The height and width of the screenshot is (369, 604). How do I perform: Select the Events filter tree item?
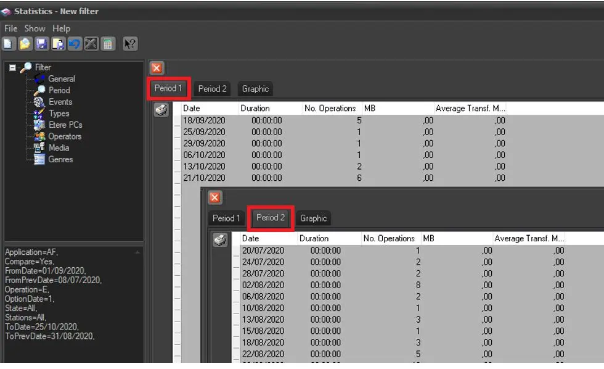[60, 102]
